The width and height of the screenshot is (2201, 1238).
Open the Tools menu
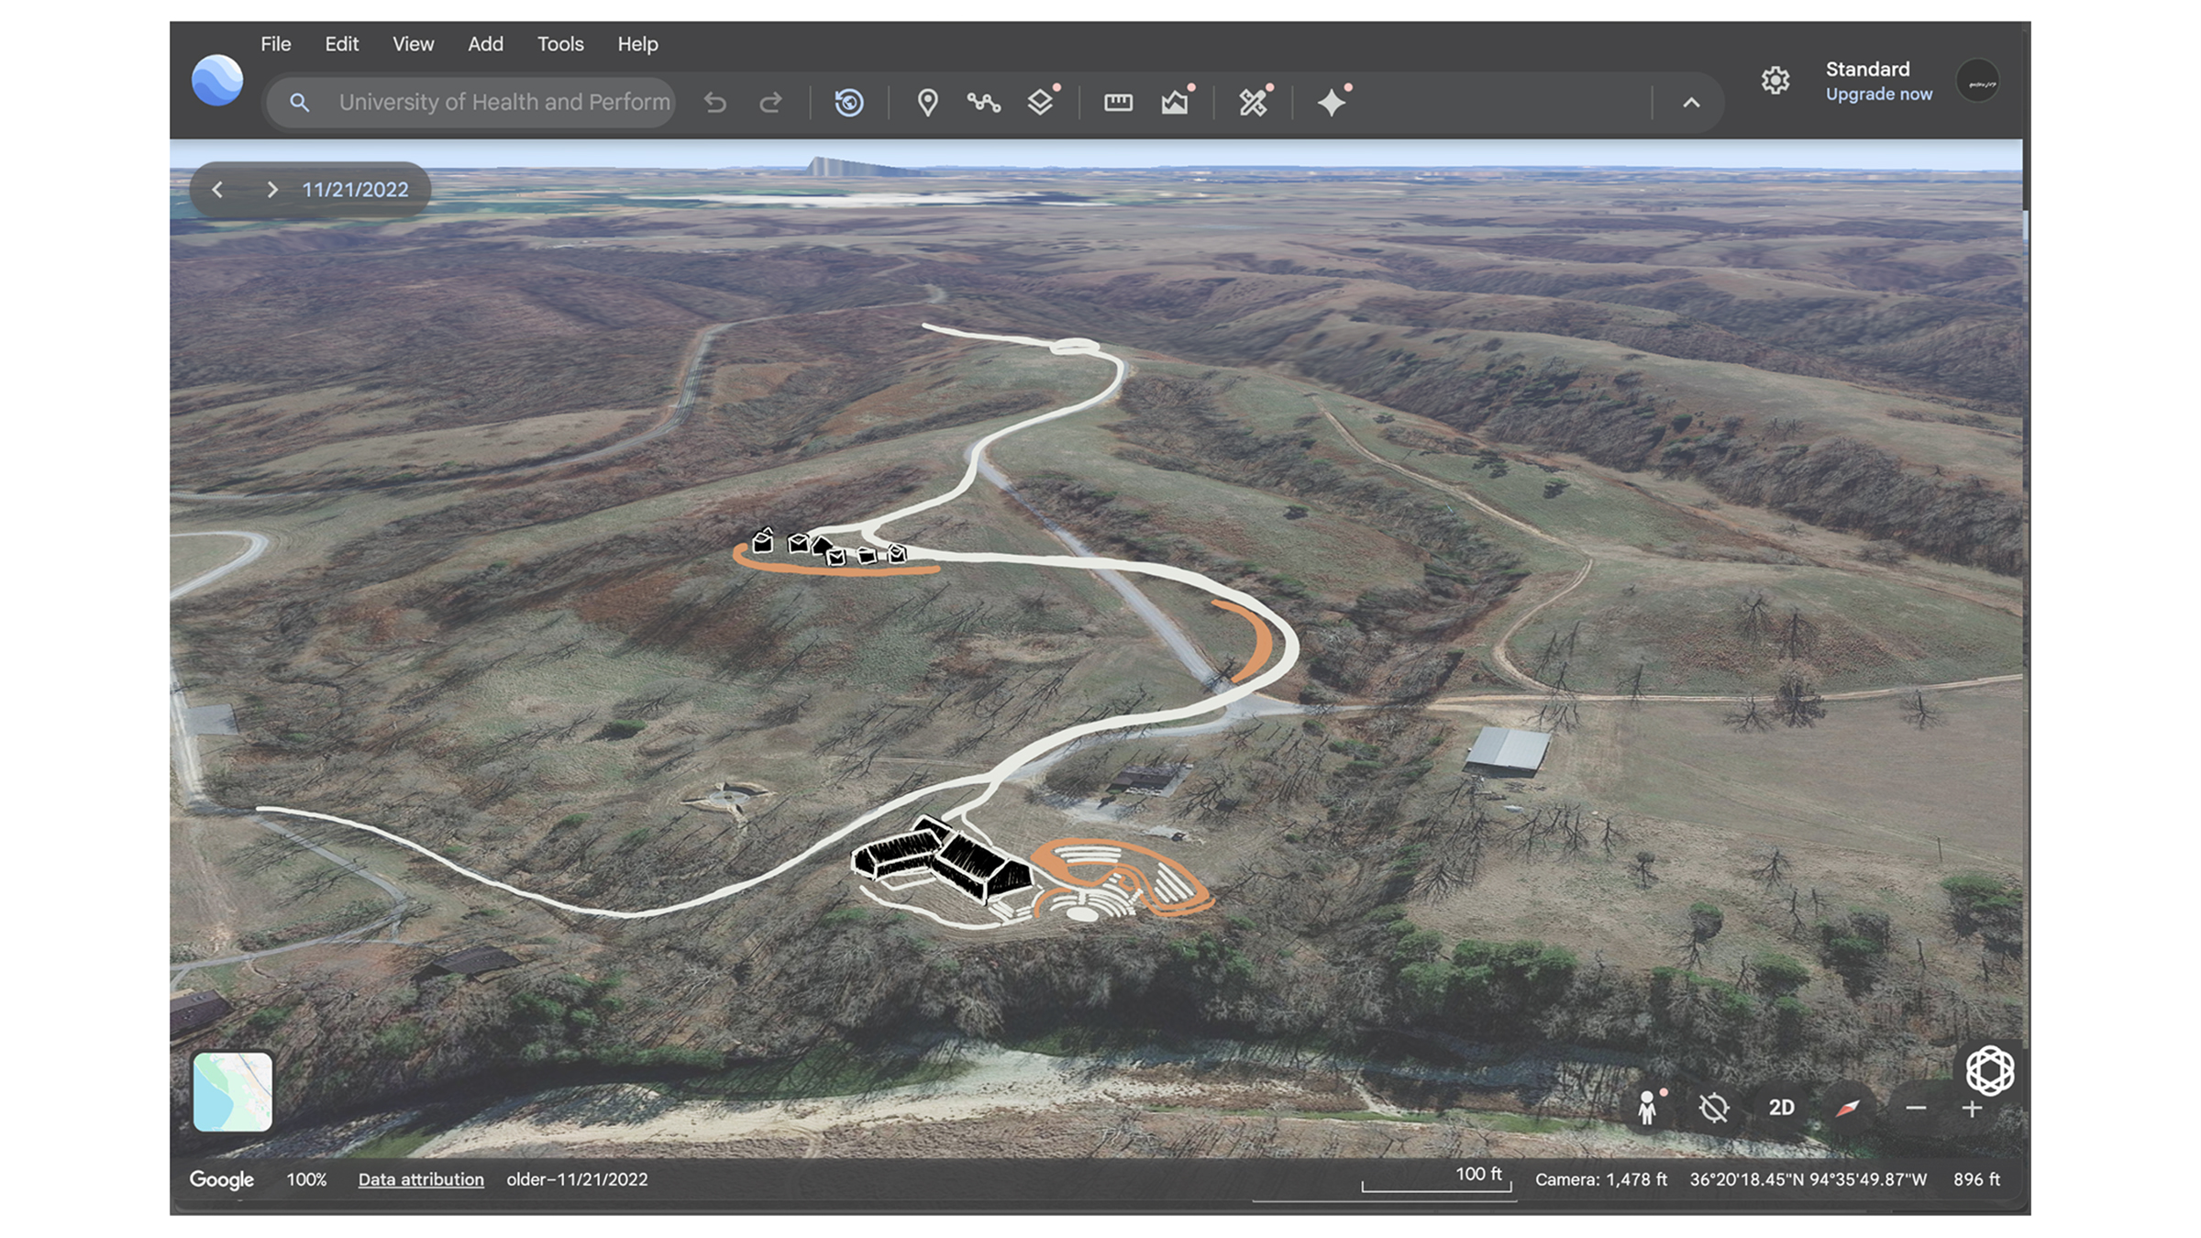(560, 44)
